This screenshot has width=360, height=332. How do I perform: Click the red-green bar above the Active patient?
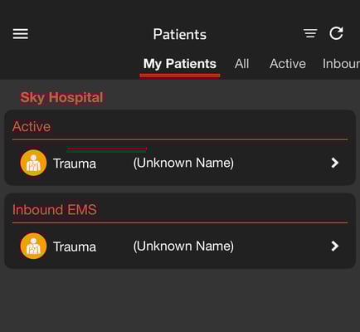coord(107,149)
